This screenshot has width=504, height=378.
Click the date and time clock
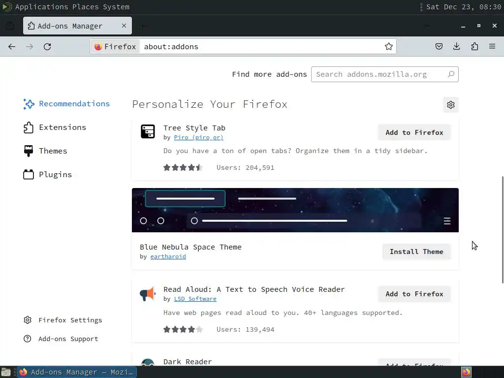click(464, 7)
